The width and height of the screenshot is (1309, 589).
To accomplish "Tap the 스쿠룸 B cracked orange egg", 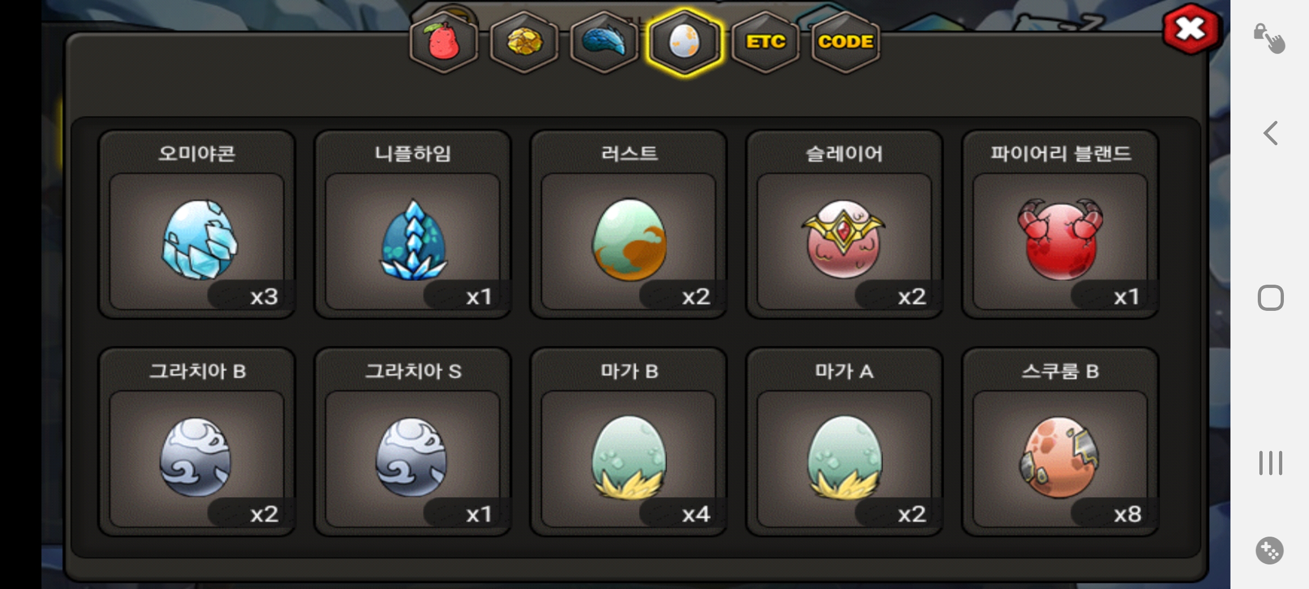I will (x=1060, y=442).
